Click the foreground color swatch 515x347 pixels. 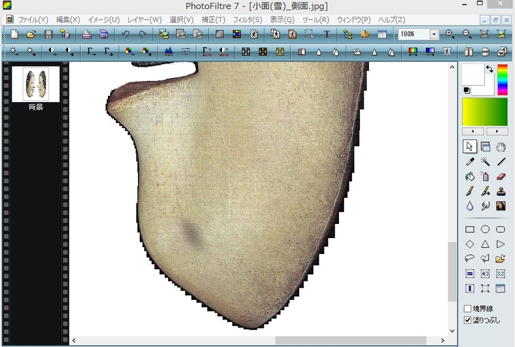pyautogui.click(x=473, y=75)
